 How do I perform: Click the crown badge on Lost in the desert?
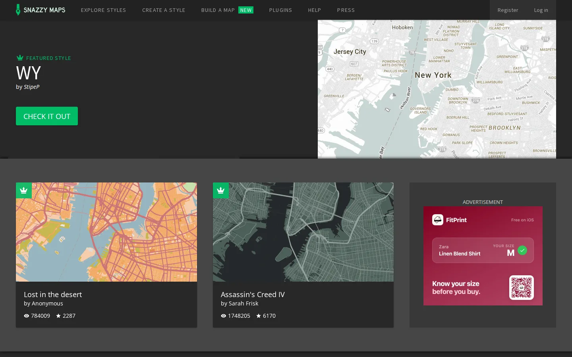(x=24, y=190)
